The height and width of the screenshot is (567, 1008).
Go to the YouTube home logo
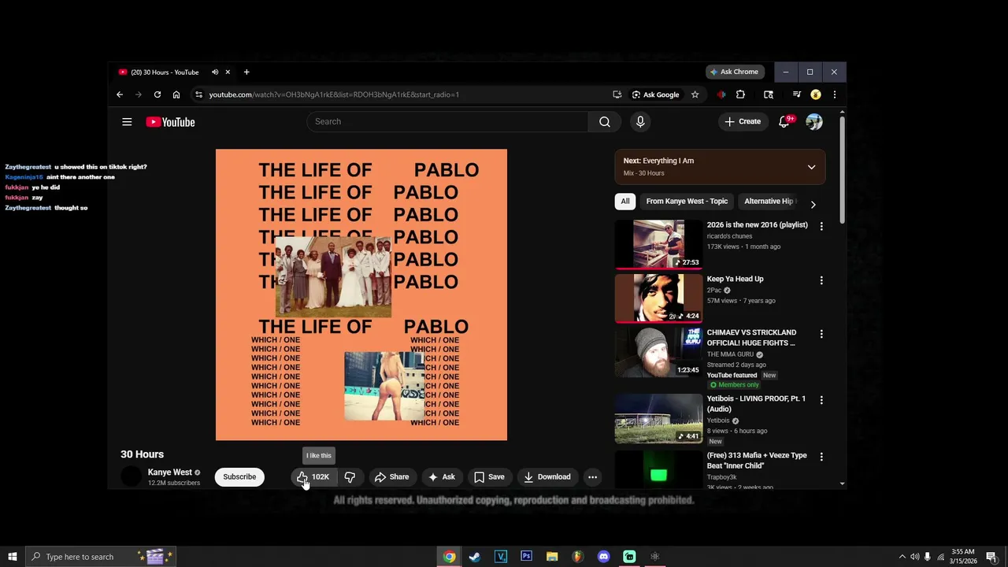coord(170,122)
